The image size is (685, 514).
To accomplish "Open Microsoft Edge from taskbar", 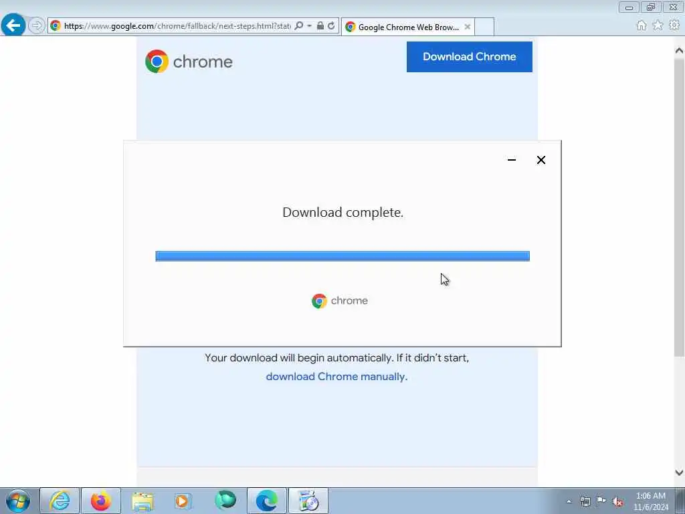I will 267,501.
